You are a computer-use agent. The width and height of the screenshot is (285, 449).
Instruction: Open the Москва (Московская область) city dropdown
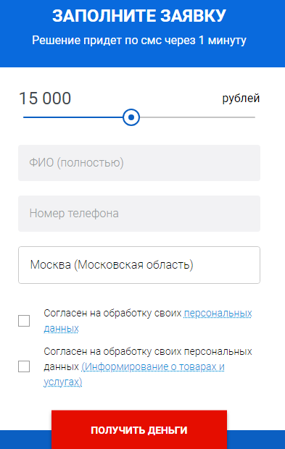click(139, 265)
